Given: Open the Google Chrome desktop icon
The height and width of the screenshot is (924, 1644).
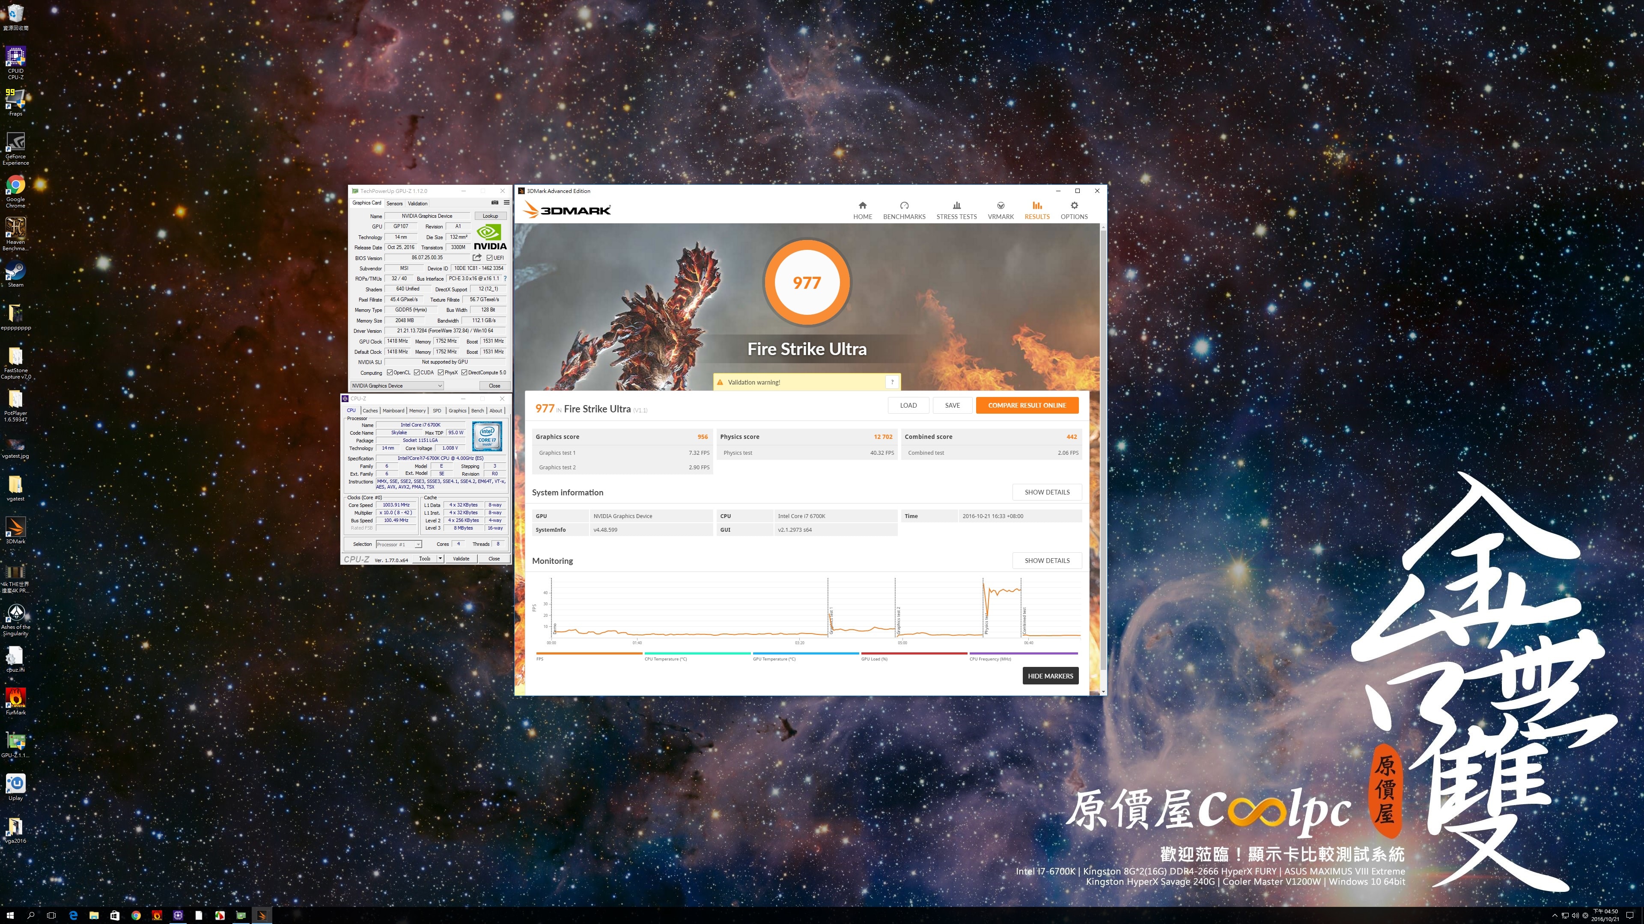Looking at the screenshot, I should [x=15, y=191].
